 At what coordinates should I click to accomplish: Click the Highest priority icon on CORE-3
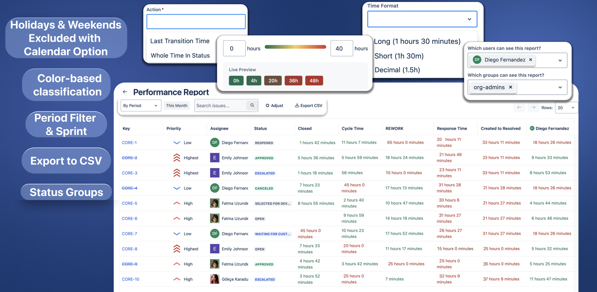click(x=177, y=173)
